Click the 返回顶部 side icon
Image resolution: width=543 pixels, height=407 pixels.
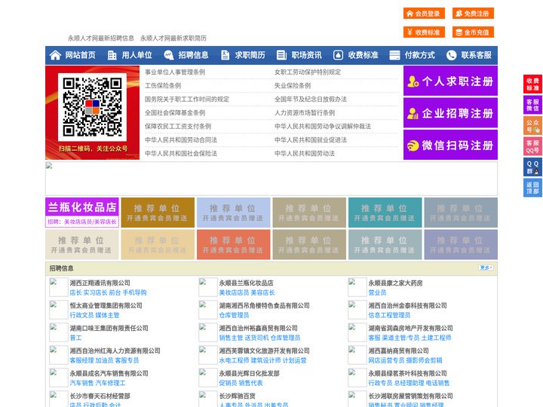[532, 188]
